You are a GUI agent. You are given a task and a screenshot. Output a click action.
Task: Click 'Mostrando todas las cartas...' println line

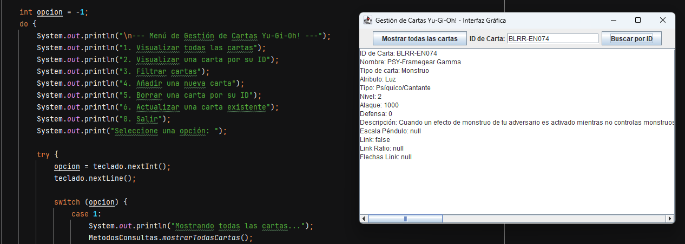click(x=201, y=226)
